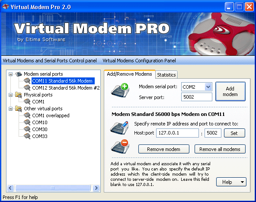Click the port icon beside COM10
The image size is (256, 202).
[x=27, y=122]
